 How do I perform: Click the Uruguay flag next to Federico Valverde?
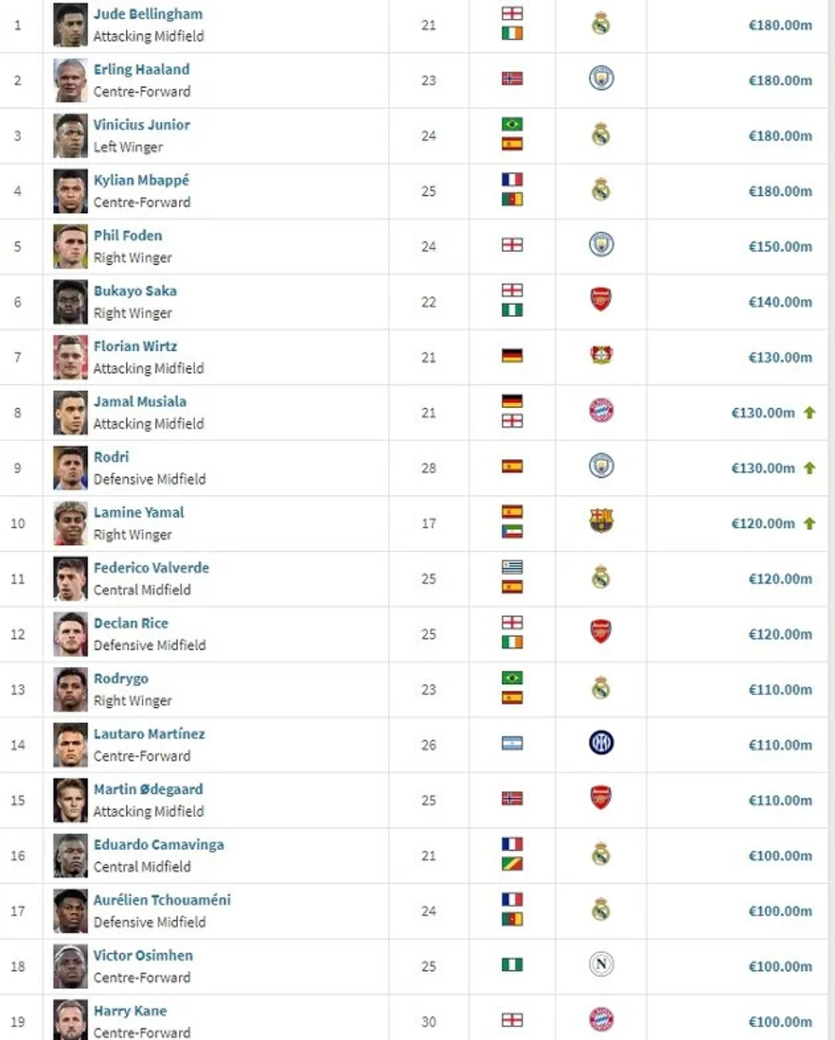(512, 567)
